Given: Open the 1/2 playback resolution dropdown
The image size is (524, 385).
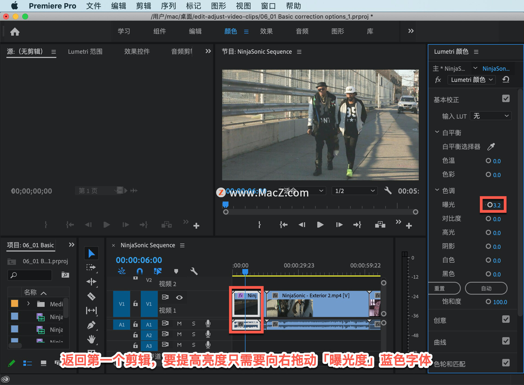Looking at the screenshot, I should (355, 191).
